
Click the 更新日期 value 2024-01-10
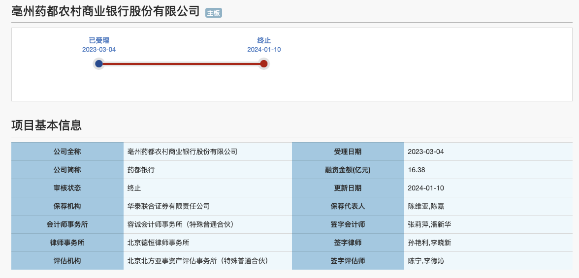[426, 188]
